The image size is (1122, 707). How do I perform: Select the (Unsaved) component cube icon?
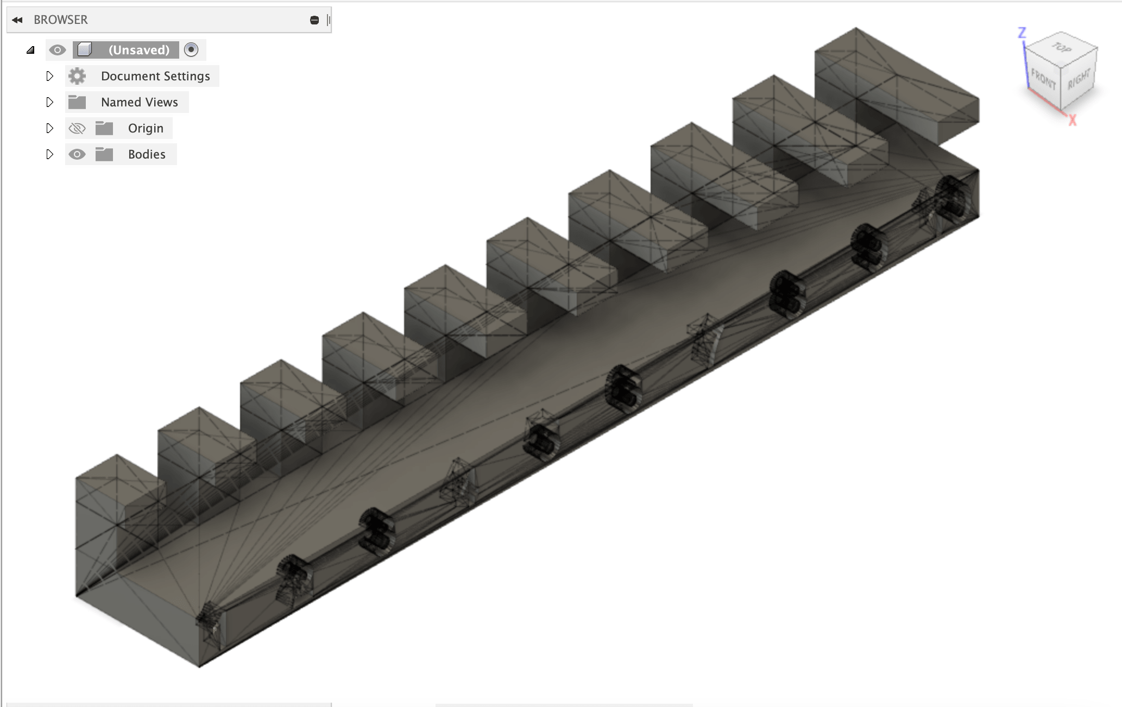pyautogui.click(x=84, y=50)
